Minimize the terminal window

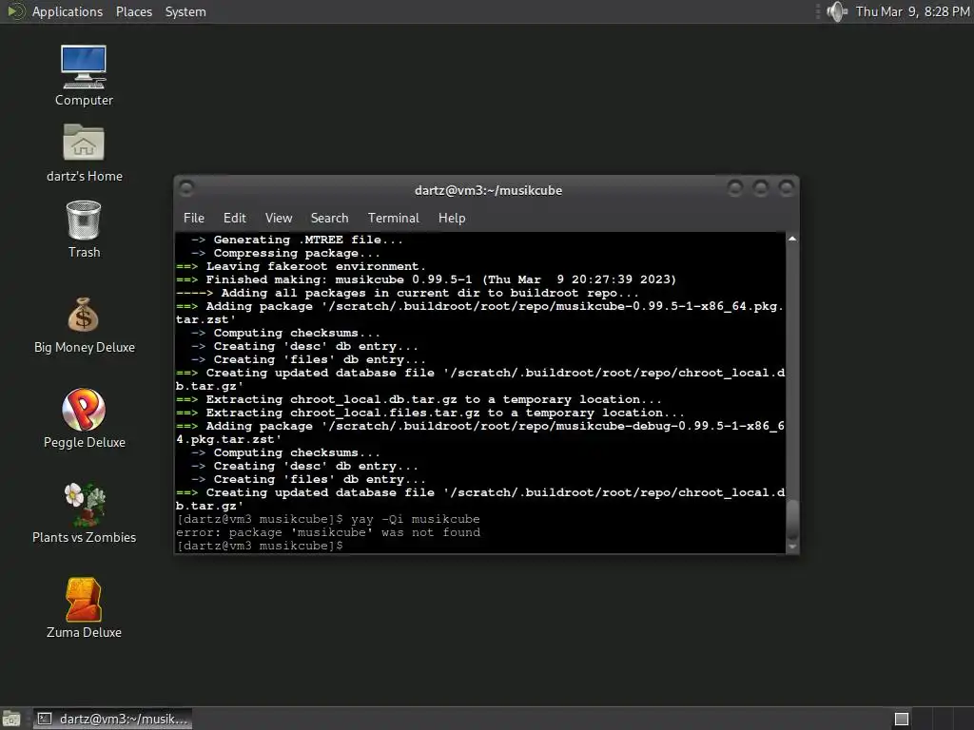tap(735, 188)
